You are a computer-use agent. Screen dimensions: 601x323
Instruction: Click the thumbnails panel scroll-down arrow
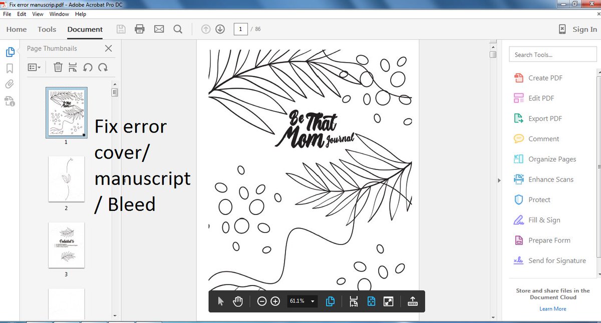[x=115, y=316]
